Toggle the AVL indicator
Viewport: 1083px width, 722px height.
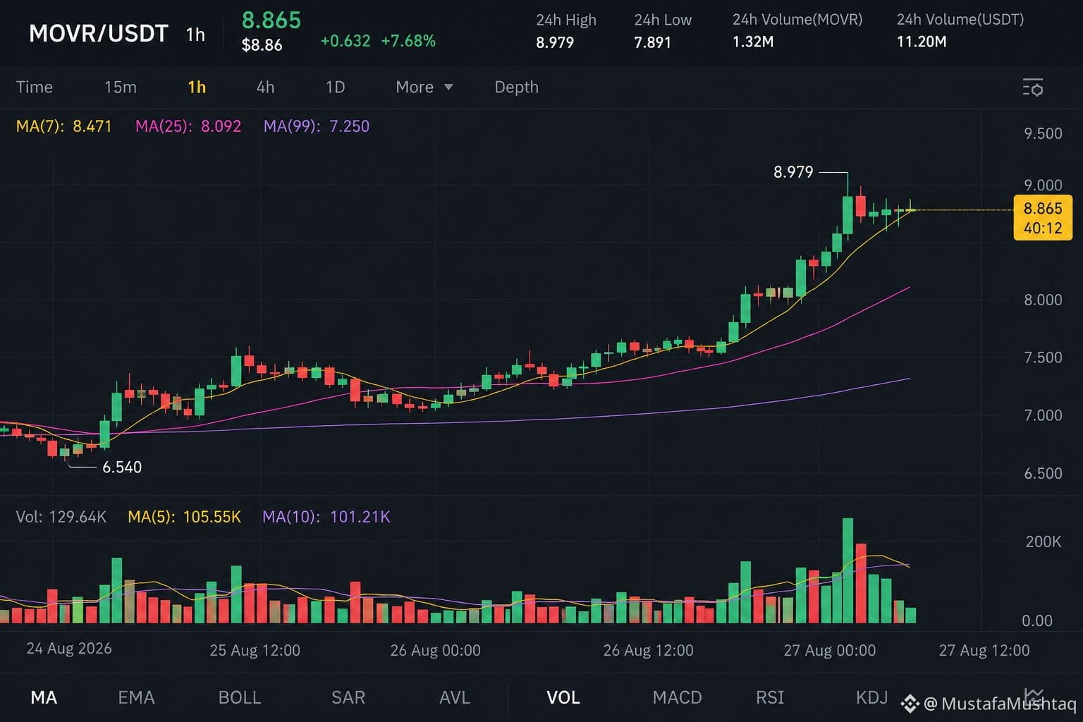[455, 697]
